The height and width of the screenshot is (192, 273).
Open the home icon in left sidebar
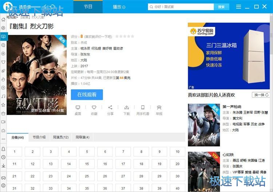pyautogui.click(x=3, y=19)
